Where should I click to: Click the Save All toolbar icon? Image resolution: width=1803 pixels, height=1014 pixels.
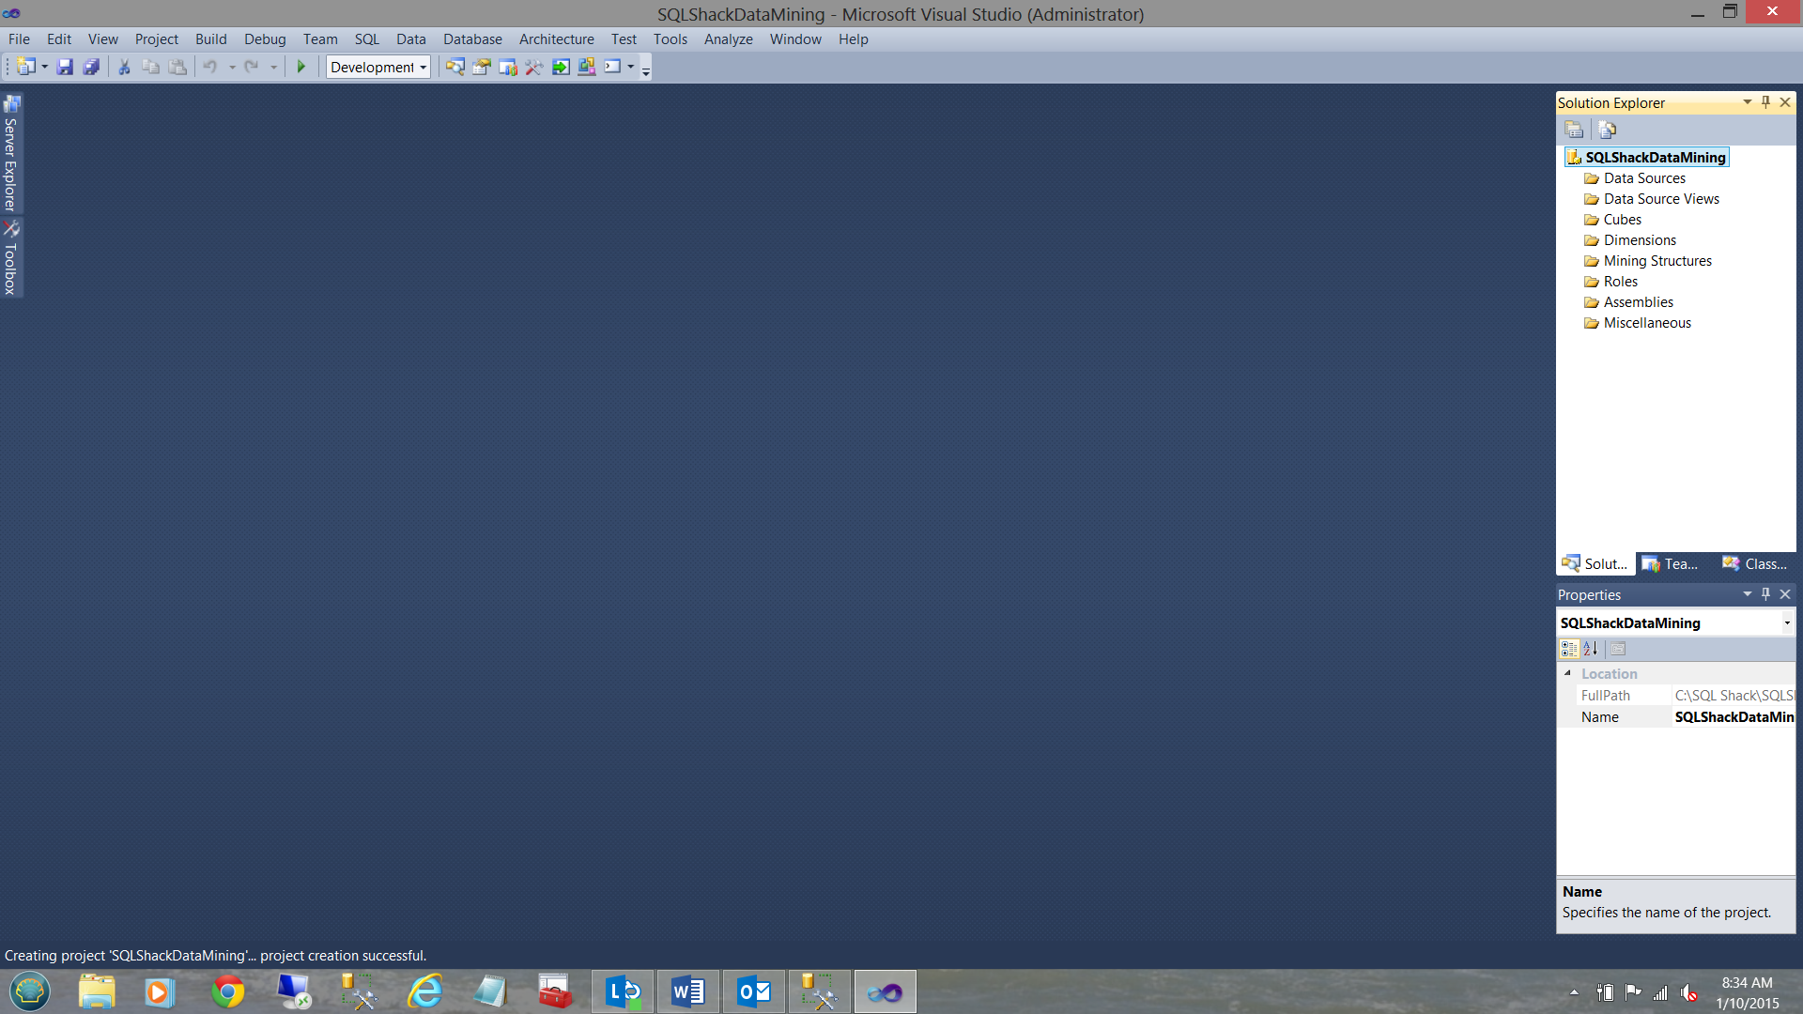click(91, 67)
